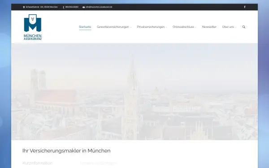
Task: Open the Onlineabschluss menu
Action: pos(183,27)
